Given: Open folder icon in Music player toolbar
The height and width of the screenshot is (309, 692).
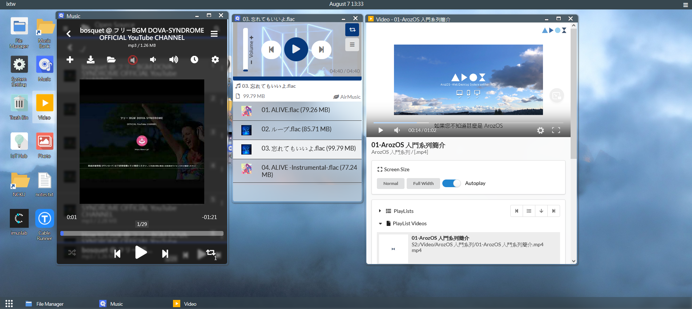Looking at the screenshot, I should [111, 59].
